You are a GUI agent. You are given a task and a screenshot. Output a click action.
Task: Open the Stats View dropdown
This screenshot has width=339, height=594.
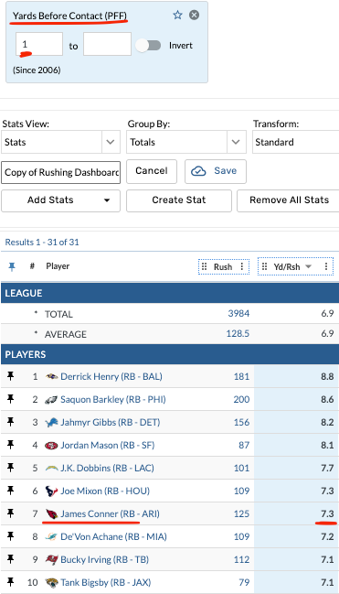[x=60, y=142]
